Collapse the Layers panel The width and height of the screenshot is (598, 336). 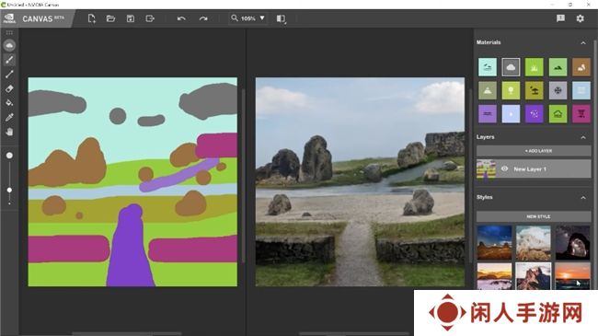point(583,137)
